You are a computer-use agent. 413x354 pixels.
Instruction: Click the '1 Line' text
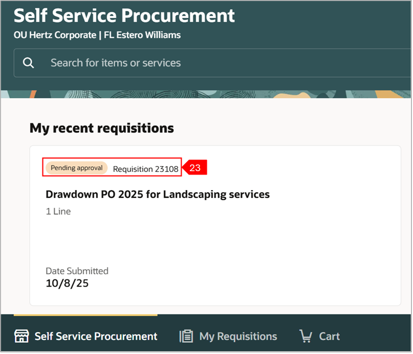tap(58, 211)
